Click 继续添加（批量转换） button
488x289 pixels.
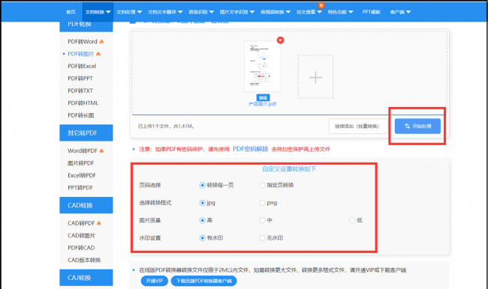tap(358, 126)
